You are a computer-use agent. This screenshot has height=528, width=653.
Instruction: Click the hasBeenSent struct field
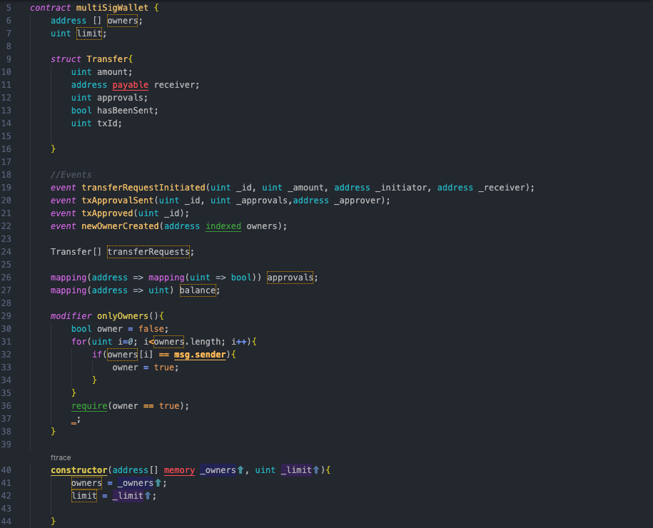pos(128,111)
